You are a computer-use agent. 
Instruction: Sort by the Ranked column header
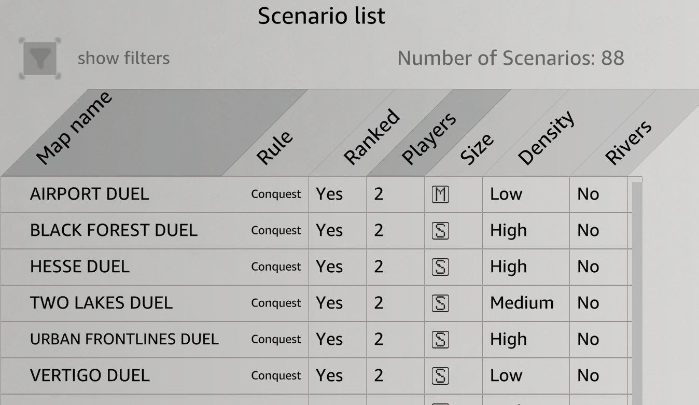(x=372, y=137)
